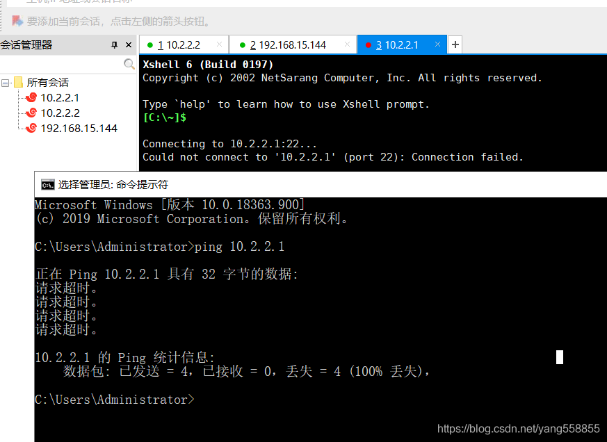Click the green status dot on 10.2.2.2 tab
This screenshot has width=607, height=442.
coord(150,45)
